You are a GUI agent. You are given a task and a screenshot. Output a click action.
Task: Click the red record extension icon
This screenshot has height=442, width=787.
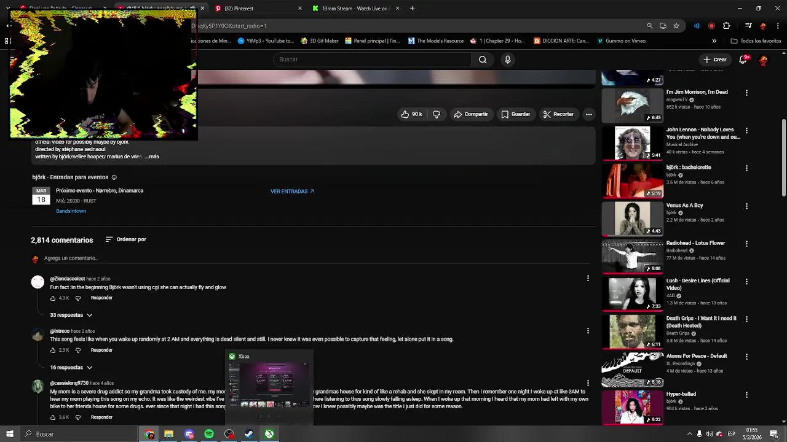711,26
